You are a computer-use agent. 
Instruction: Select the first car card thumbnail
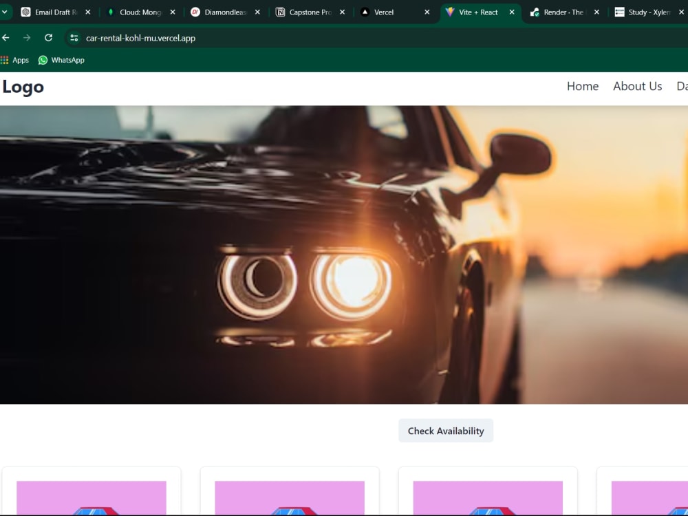[x=92, y=498]
